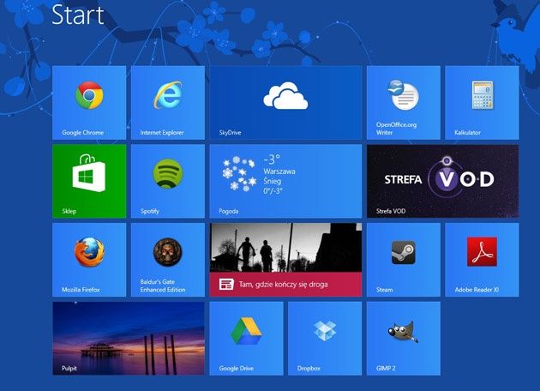
Task: Open the news photo of walking silhouettes
Action: (x=285, y=248)
